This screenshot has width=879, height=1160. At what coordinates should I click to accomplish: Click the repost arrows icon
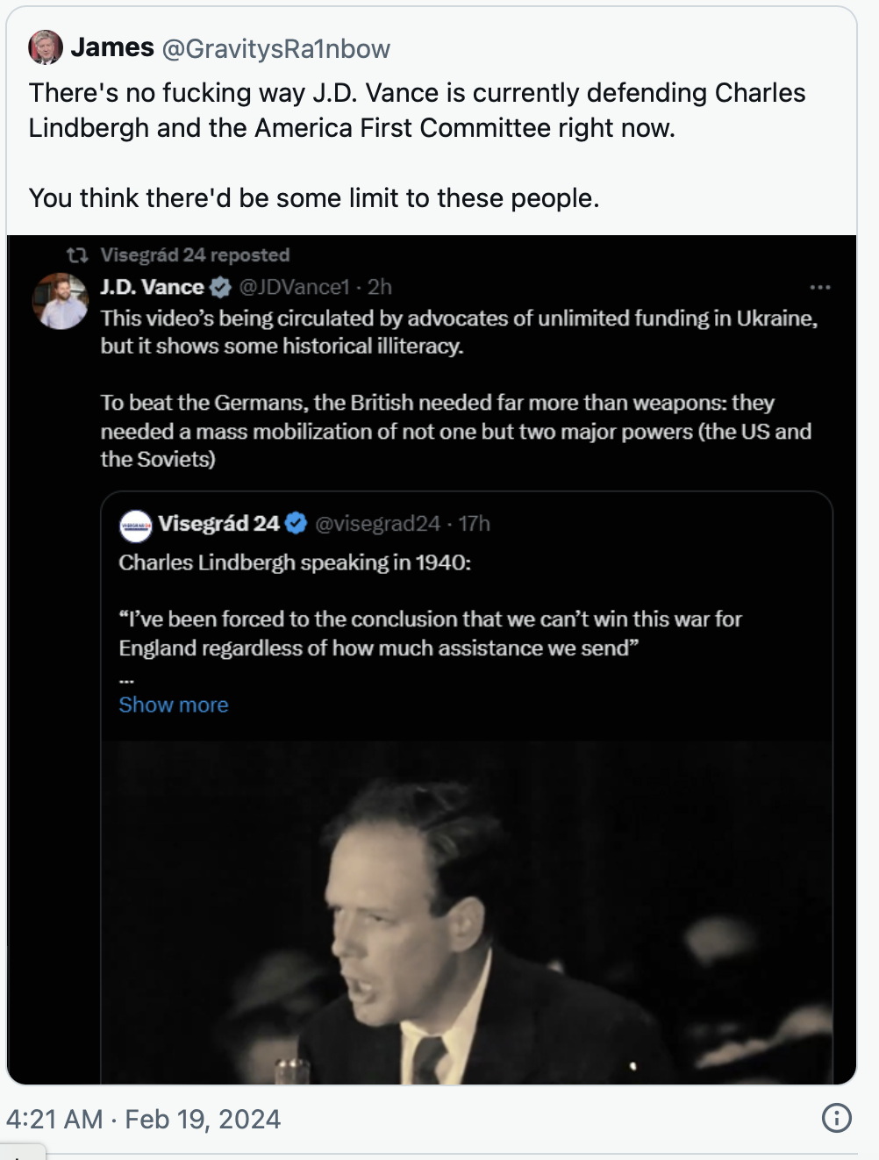point(77,255)
